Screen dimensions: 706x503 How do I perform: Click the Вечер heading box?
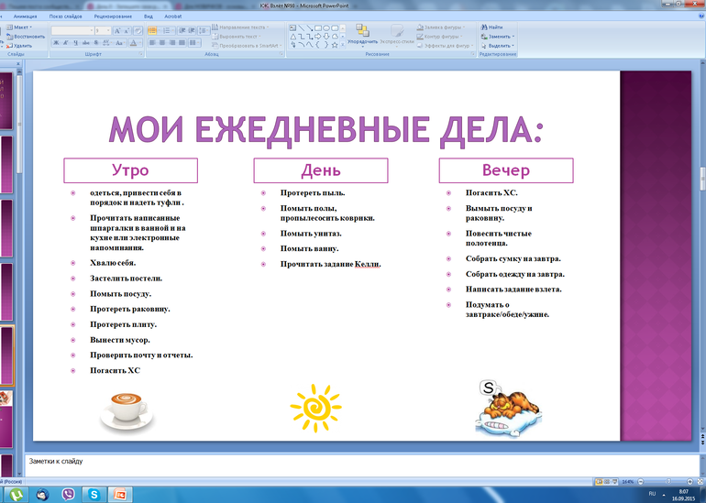505,170
